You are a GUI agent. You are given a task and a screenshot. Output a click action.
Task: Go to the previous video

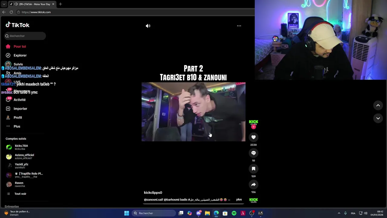(x=378, y=105)
